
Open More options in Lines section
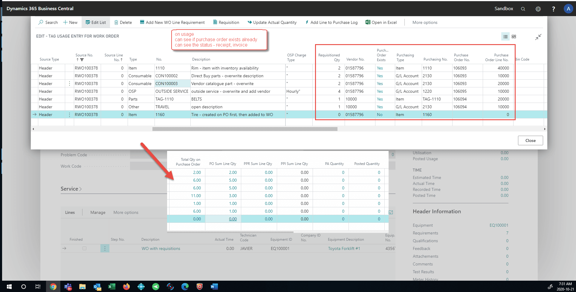(126, 212)
